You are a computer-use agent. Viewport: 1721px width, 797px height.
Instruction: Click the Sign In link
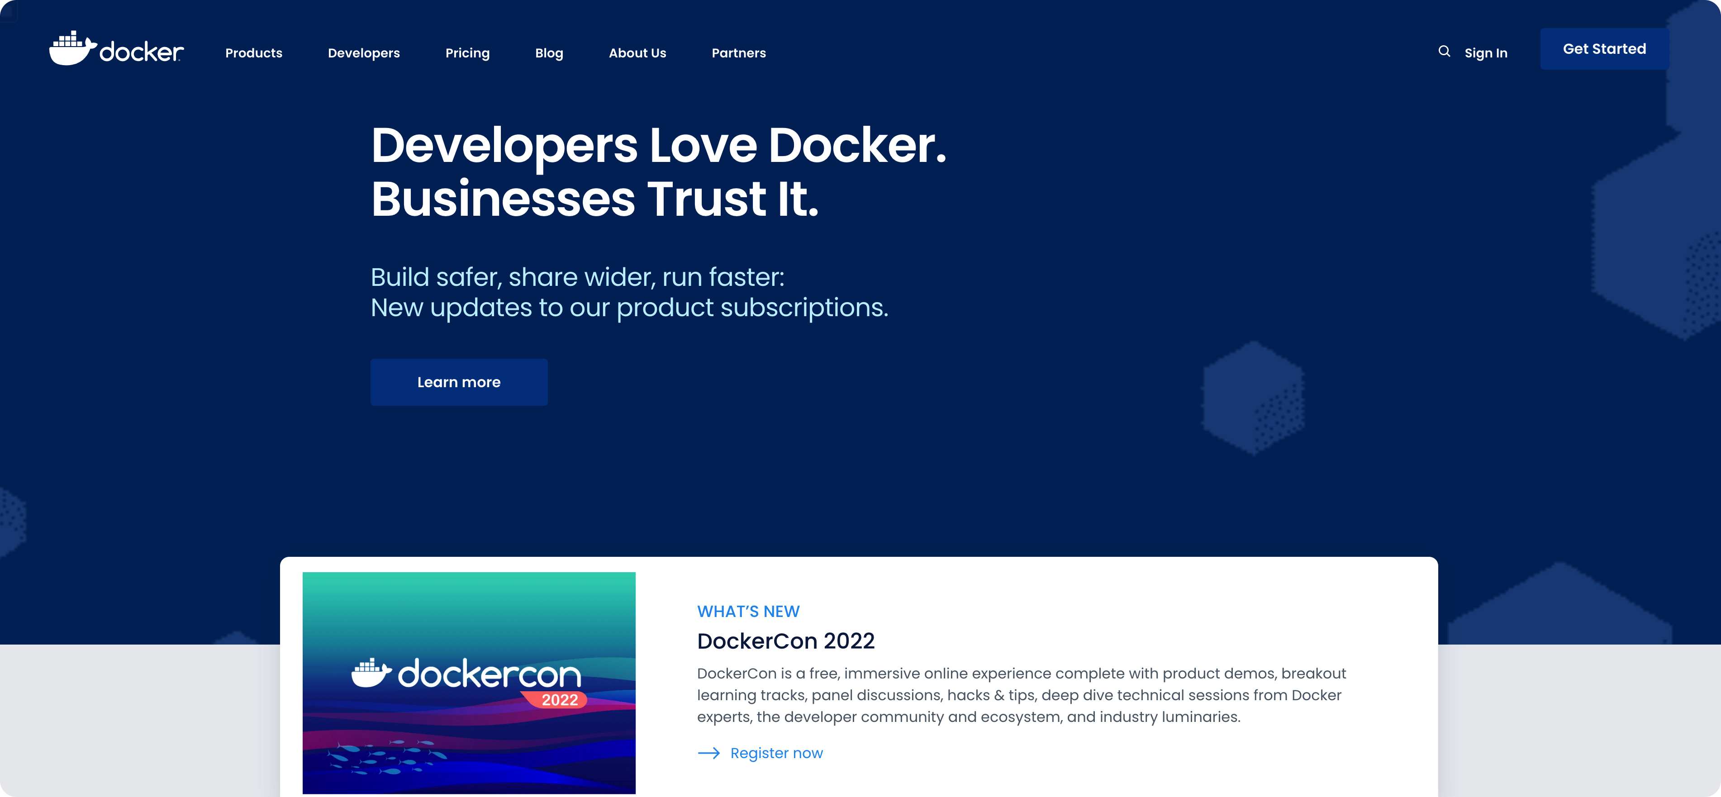1485,53
